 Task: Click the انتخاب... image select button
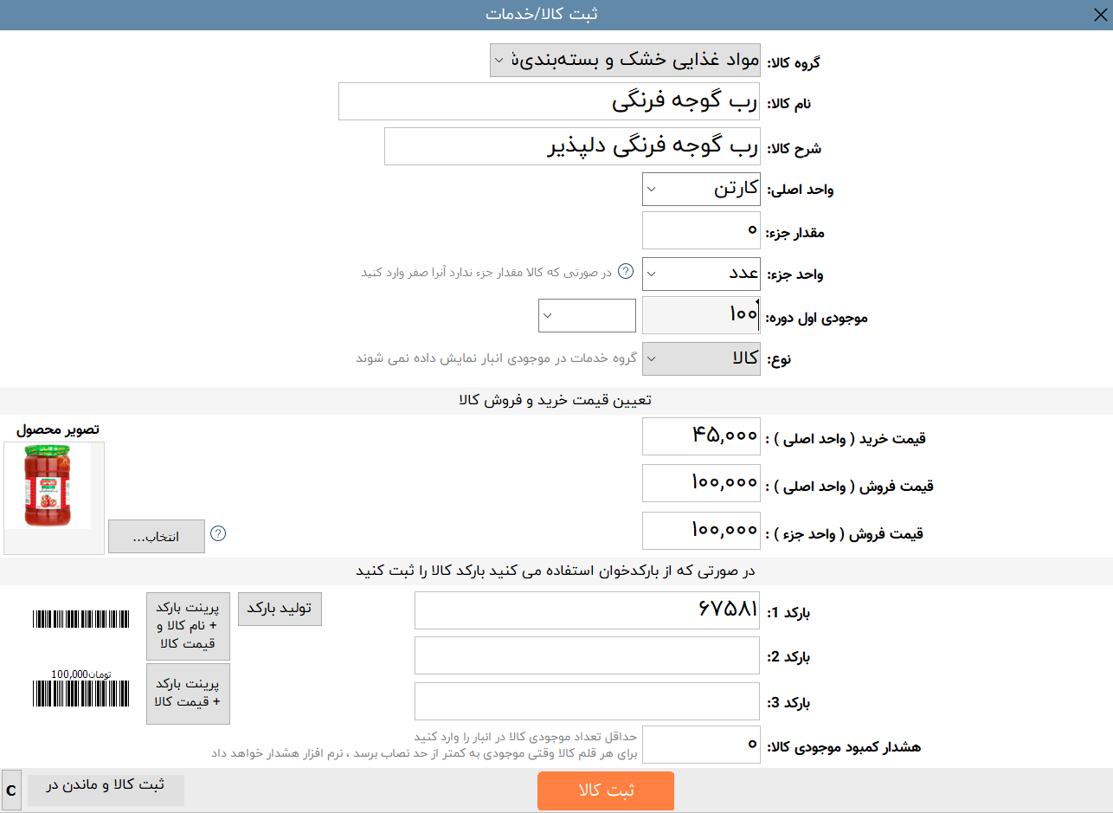click(157, 537)
